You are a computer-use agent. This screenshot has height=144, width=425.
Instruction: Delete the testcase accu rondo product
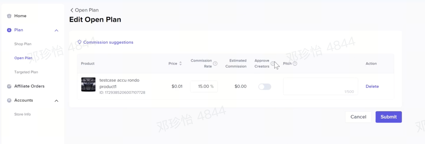372,86
